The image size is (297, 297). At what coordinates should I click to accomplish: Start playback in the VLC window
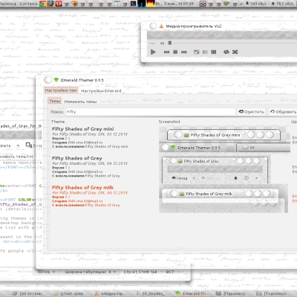[153, 52]
